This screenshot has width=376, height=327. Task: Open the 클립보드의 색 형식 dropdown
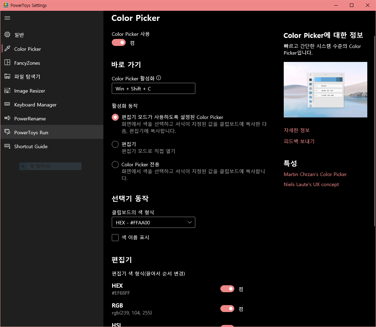tap(154, 222)
